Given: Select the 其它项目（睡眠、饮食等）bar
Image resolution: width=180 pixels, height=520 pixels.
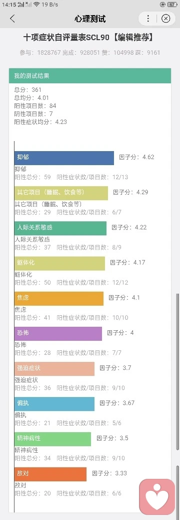Looking at the screenshot, I should pos(61,193).
